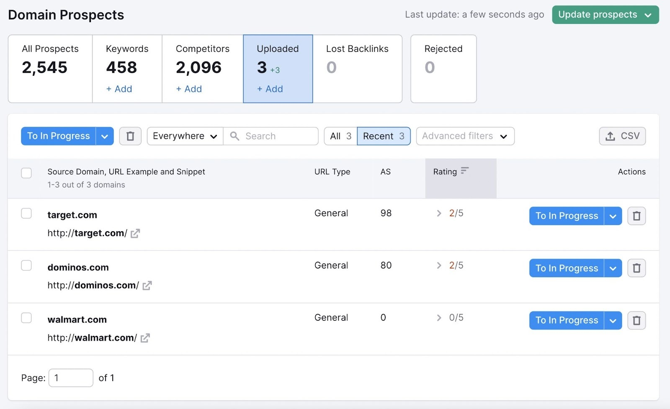
Task: Switch to the Competitors prospects tab
Action: click(202, 68)
